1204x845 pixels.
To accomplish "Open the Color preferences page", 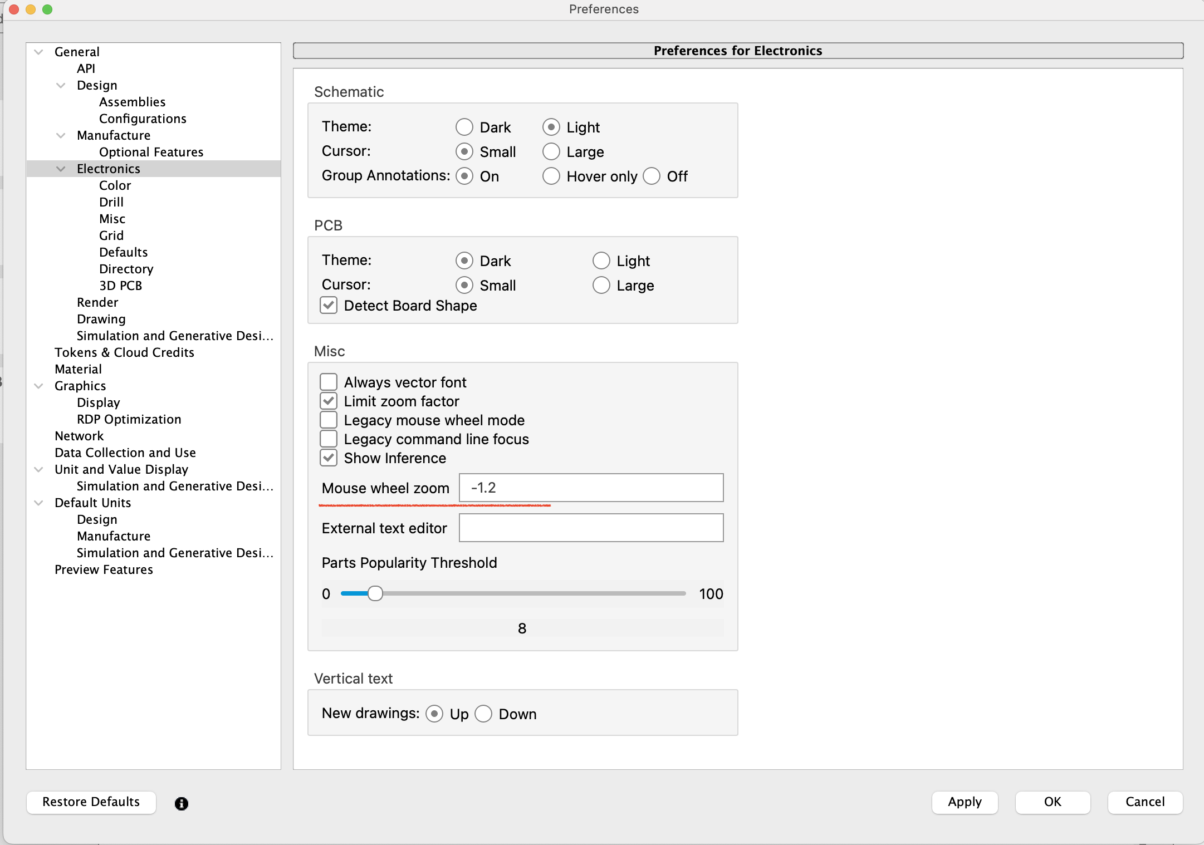I will 115,185.
